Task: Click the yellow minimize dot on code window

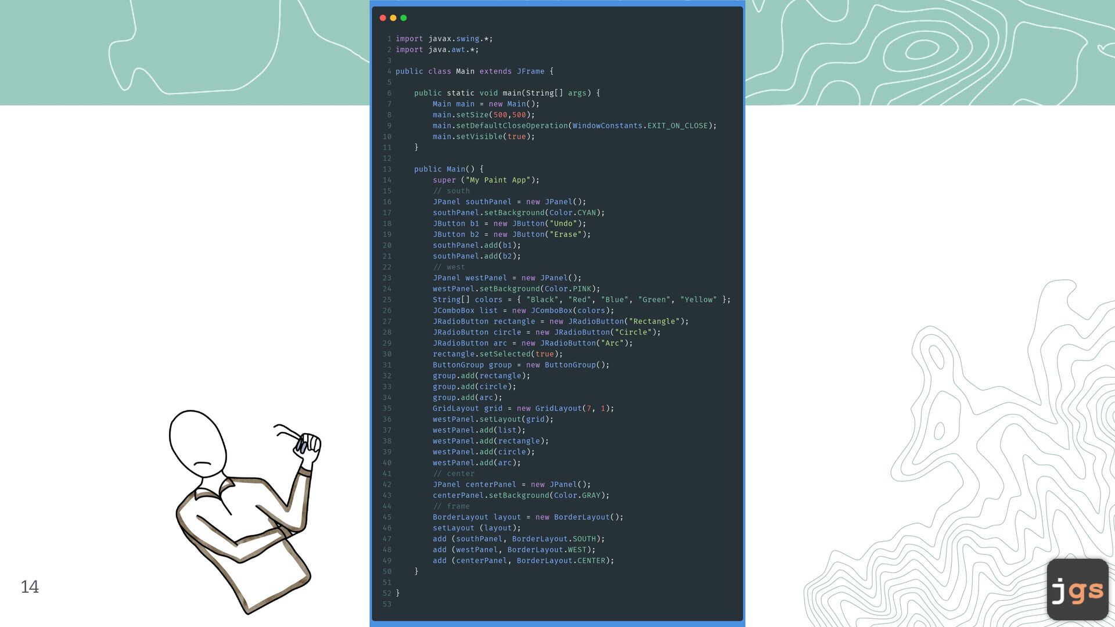Action: point(393,18)
